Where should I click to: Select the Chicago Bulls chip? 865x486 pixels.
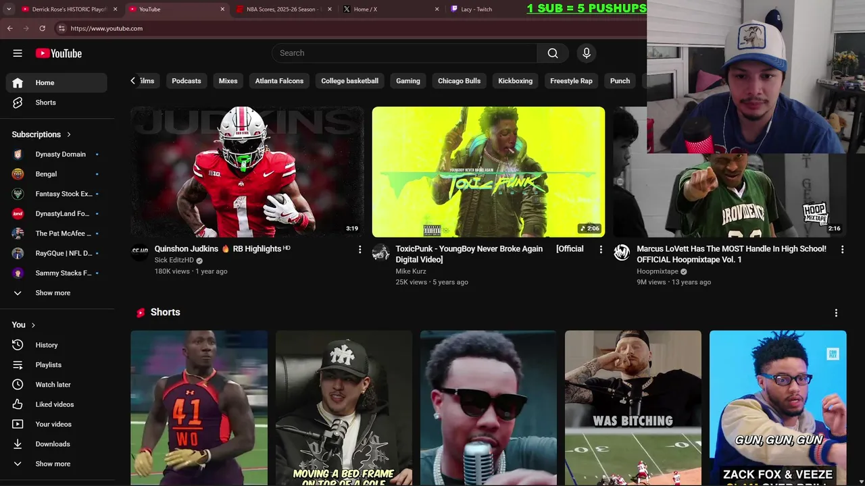point(460,81)
